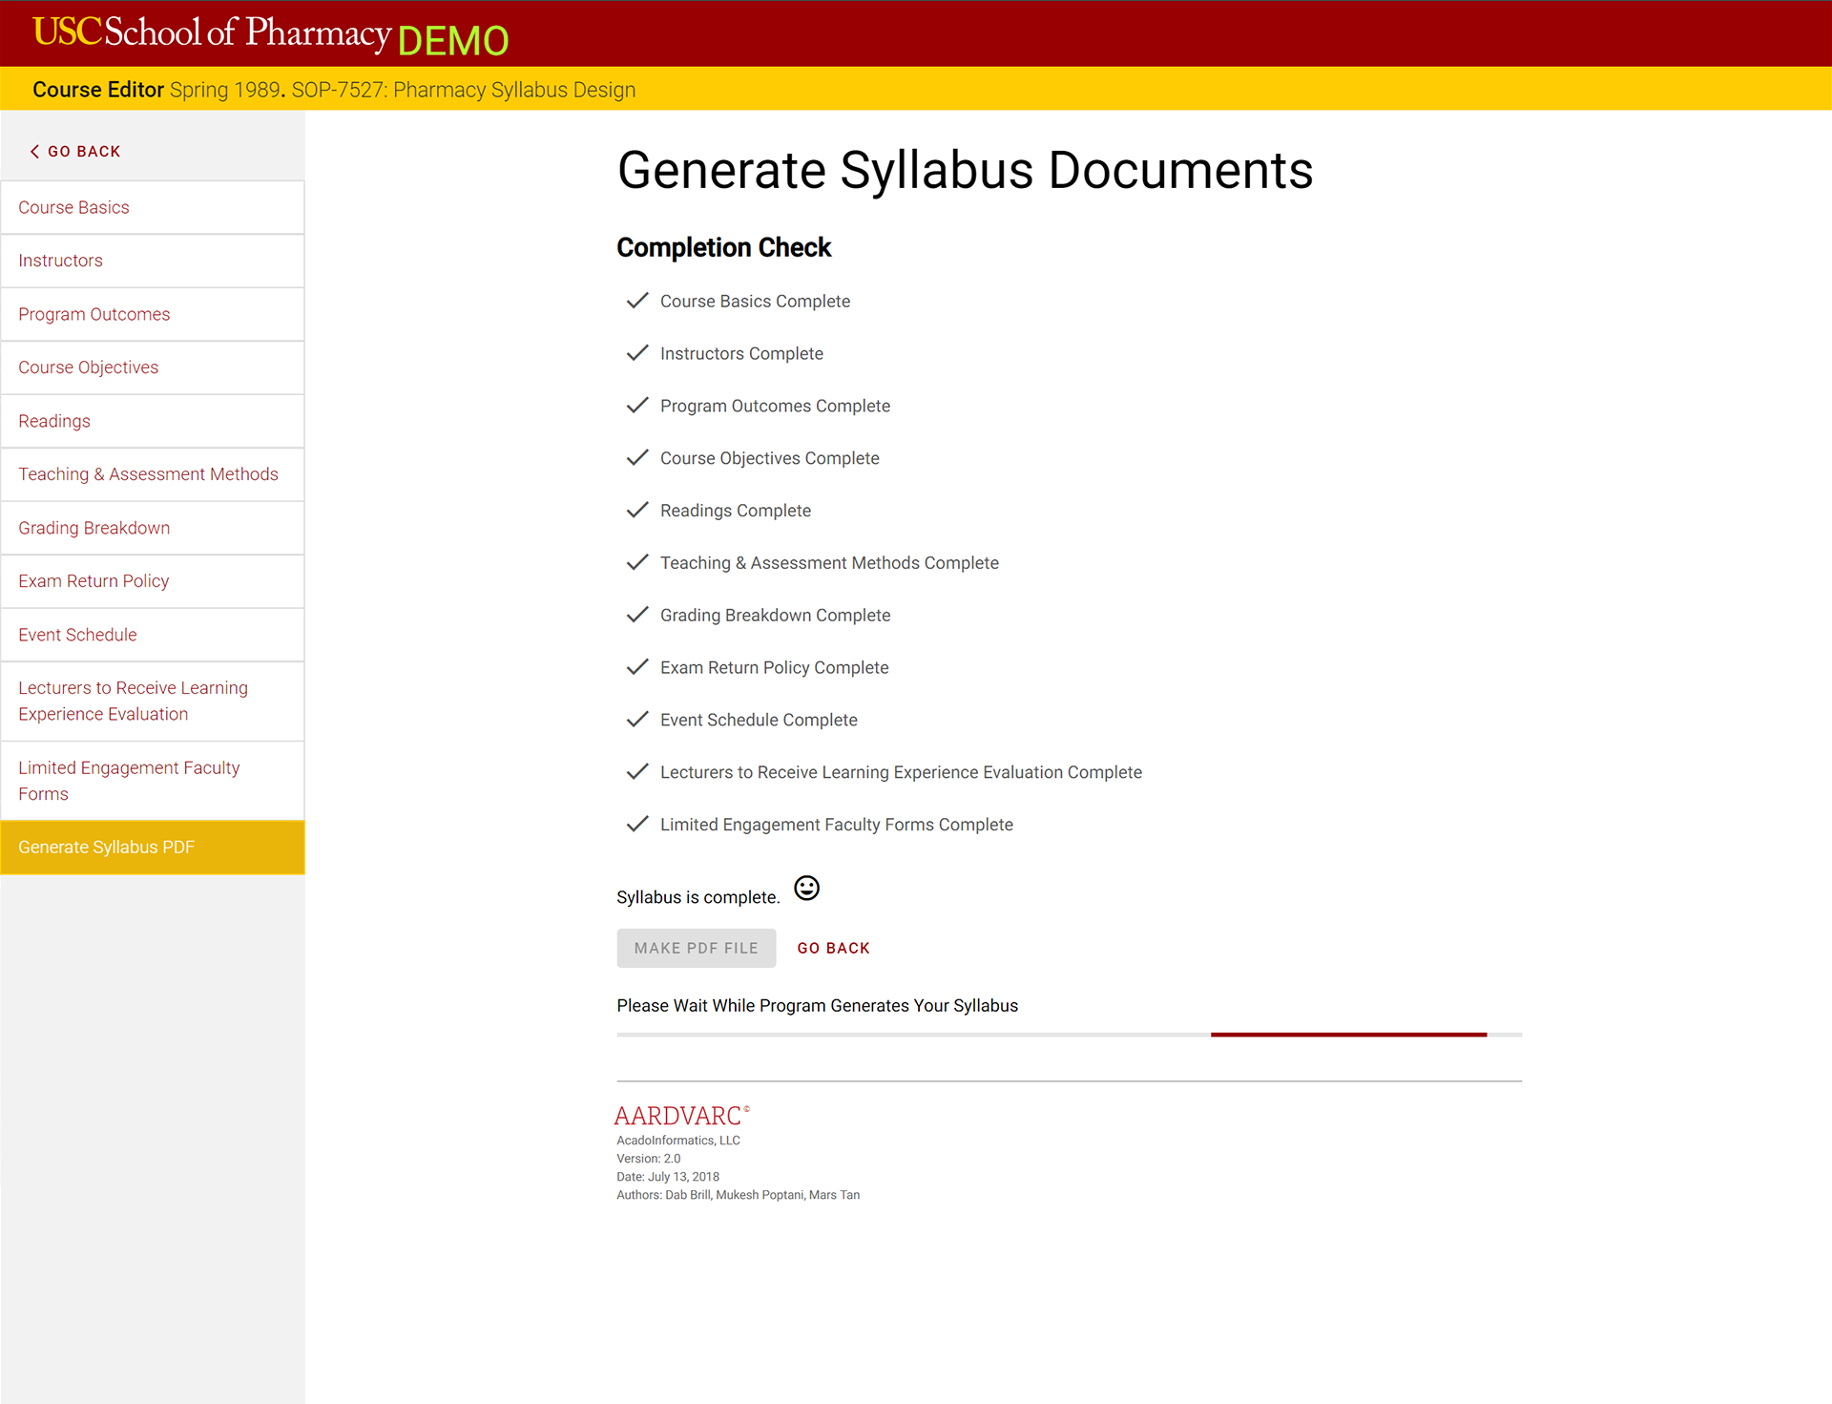
Task: Click the GO BACK button
Action: click(x=833, y=947)
